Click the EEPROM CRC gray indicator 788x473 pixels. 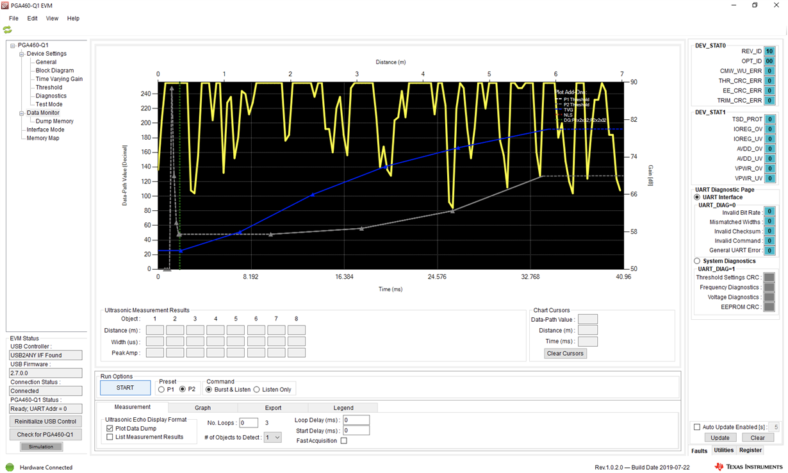point(769,307)
